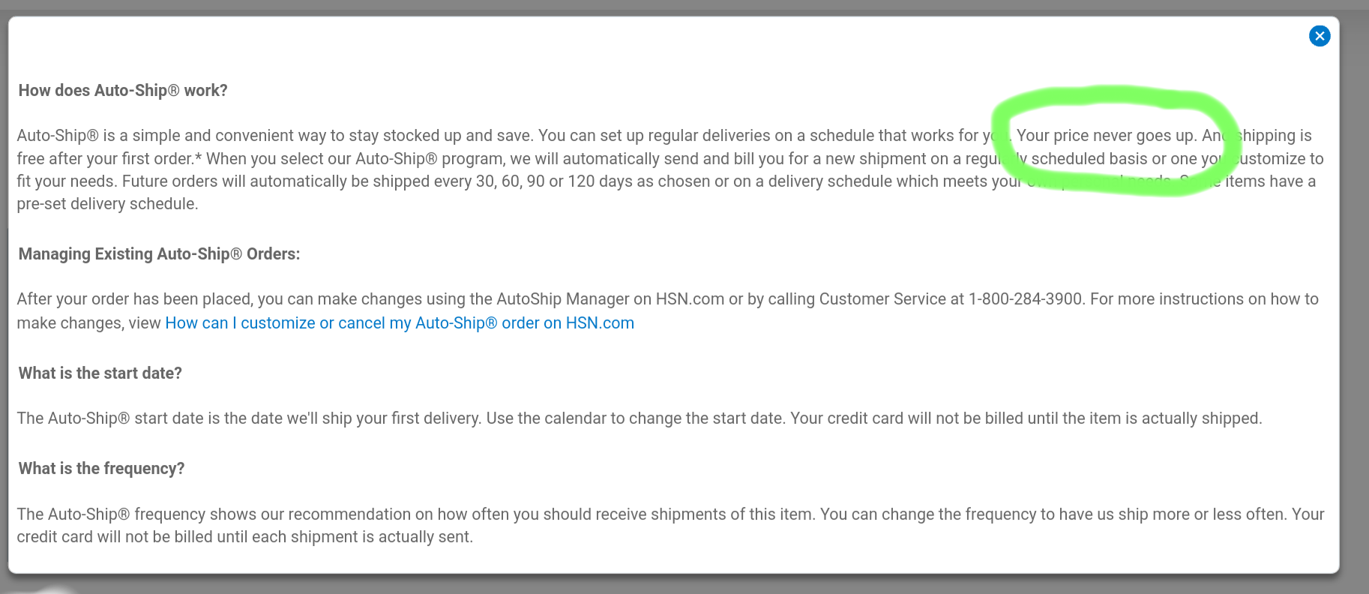Click the "AutoShip Manager" text

[562, 299]
